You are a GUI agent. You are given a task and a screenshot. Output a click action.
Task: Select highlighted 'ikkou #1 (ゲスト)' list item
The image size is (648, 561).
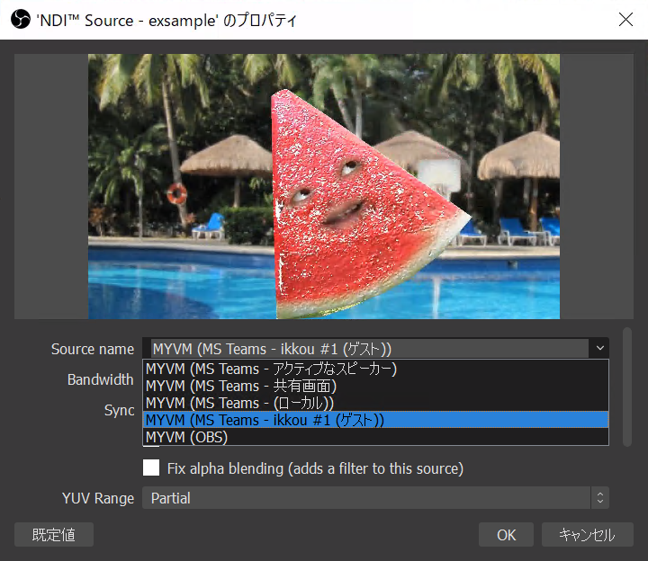[x=375, y=420]
